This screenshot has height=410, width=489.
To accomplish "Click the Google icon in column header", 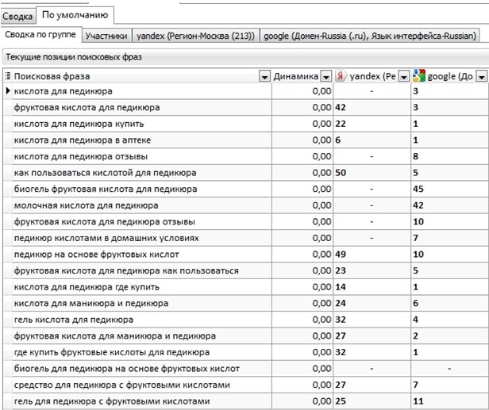I will 418,76.
